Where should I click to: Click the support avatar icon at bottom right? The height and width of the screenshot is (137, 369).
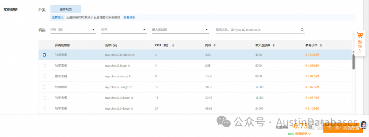pos(364,124)
